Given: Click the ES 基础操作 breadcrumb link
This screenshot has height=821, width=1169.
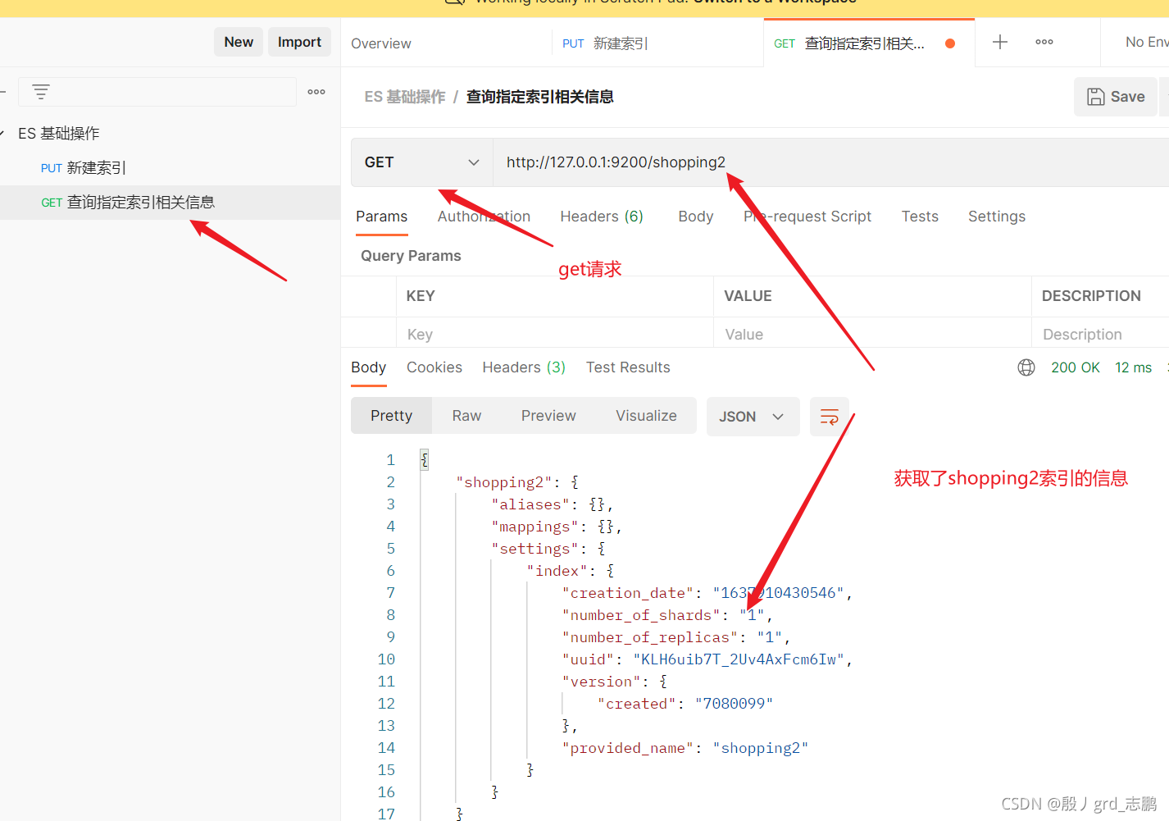Looking at the screenshot, I should (x=405, y=97).
